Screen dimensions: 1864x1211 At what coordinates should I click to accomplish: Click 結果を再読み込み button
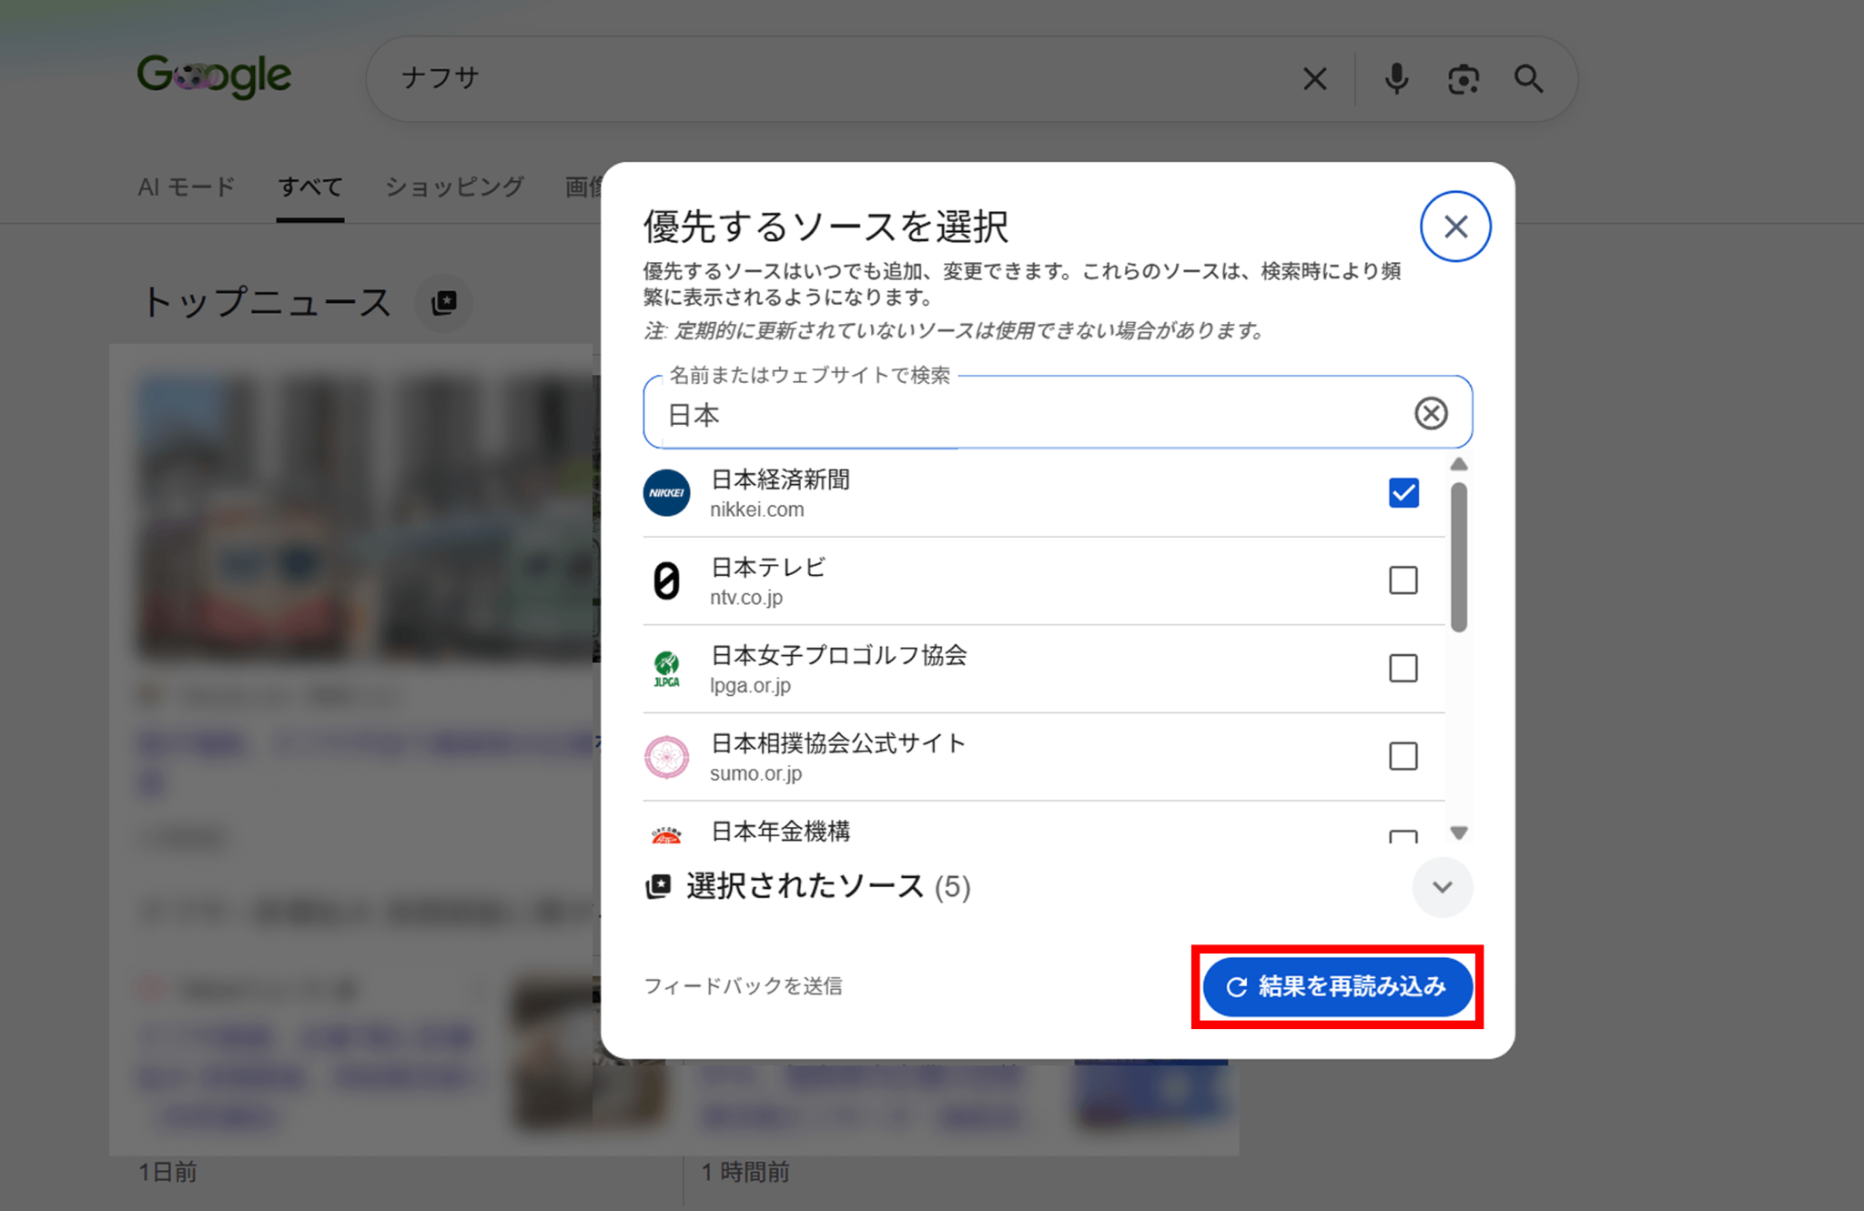point(1338,987)
